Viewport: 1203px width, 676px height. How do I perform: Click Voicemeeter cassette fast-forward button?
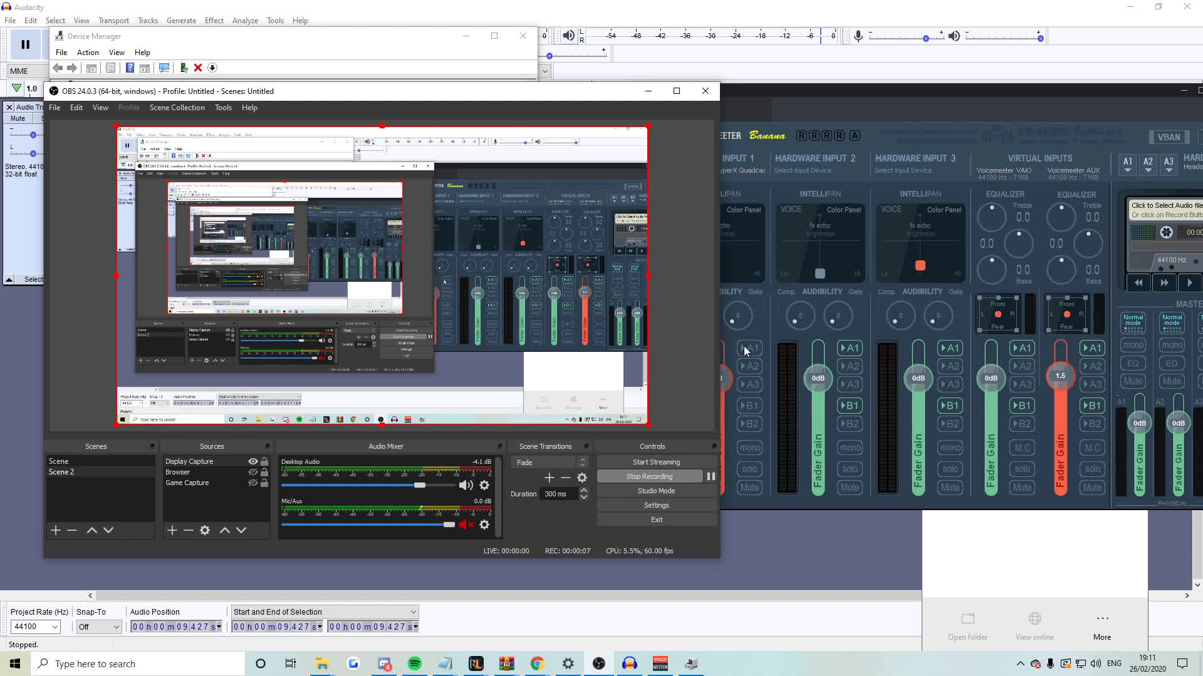pos(1164,283)
